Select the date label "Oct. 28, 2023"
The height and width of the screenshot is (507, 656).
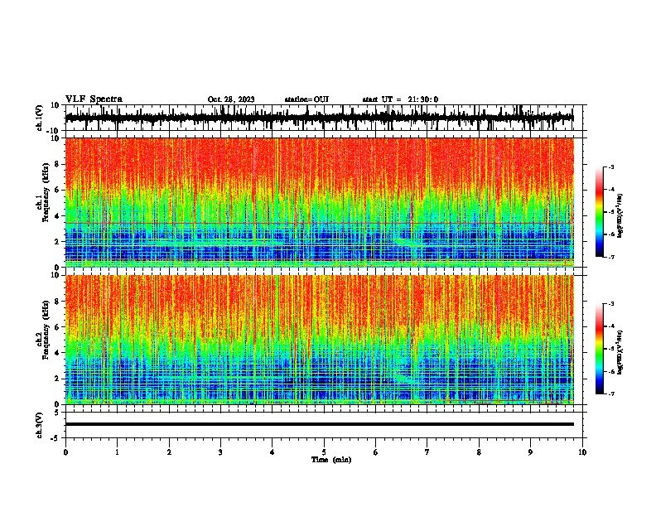click(231, 99)
